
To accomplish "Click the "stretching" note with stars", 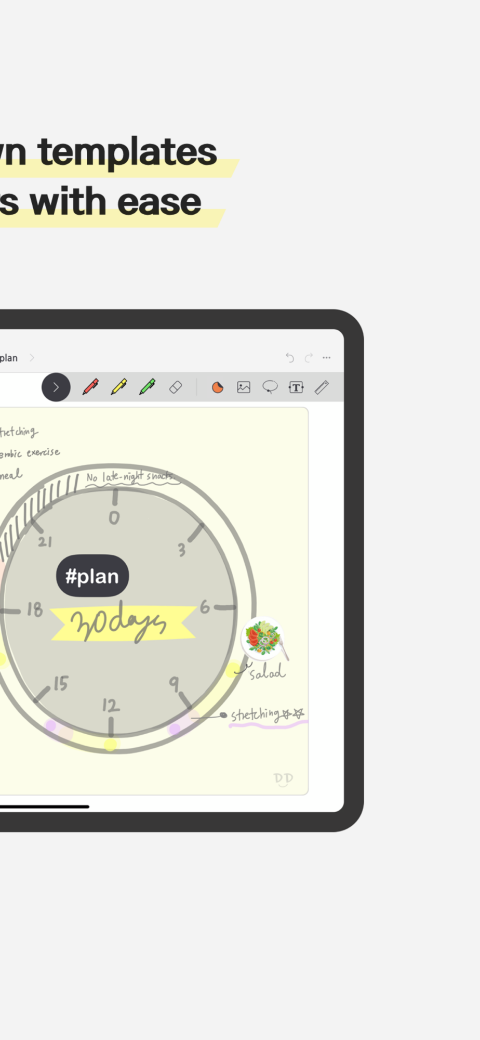I will click(267, 714).
